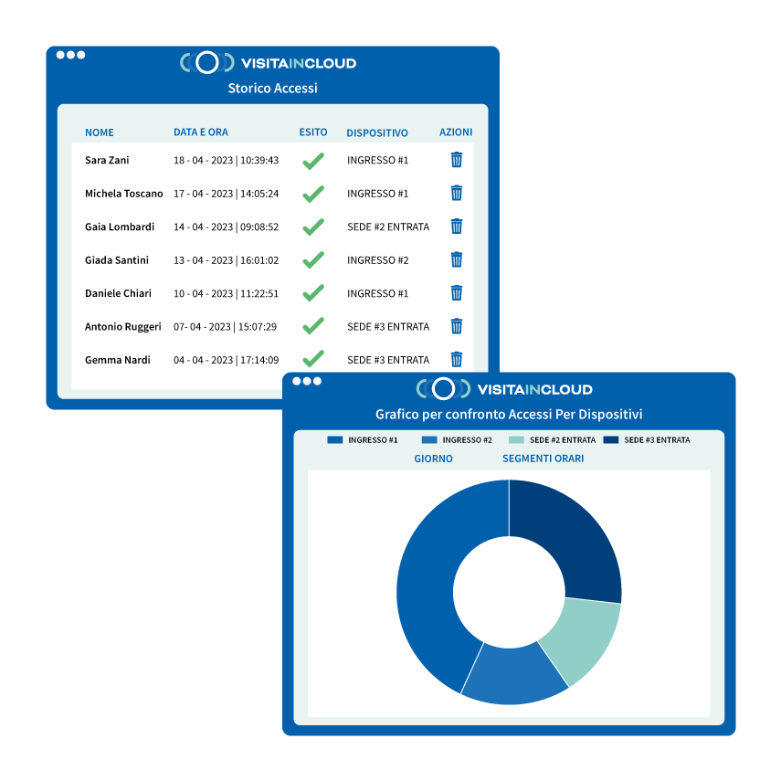The width and height of the screenshot is (781, 781).
Task: Delete the Michela Toscano access record
Action: (x=456, y=193)
